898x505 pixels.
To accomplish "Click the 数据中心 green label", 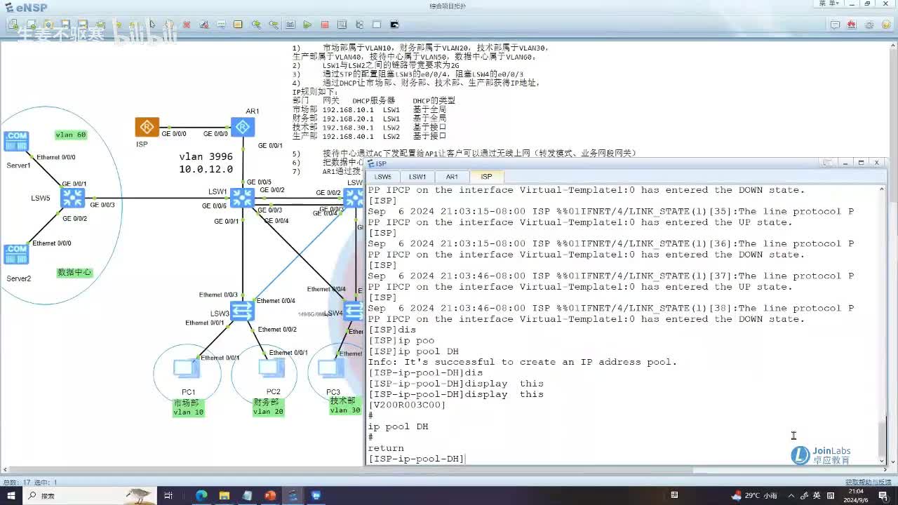I will tap(74, 272).
